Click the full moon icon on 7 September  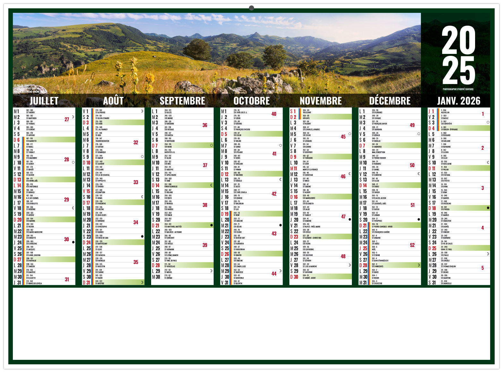pyautogui.click(x=211, y=145)
